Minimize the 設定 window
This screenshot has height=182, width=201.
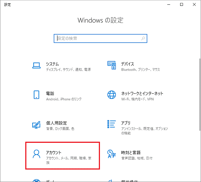click(x=169, y=5)
